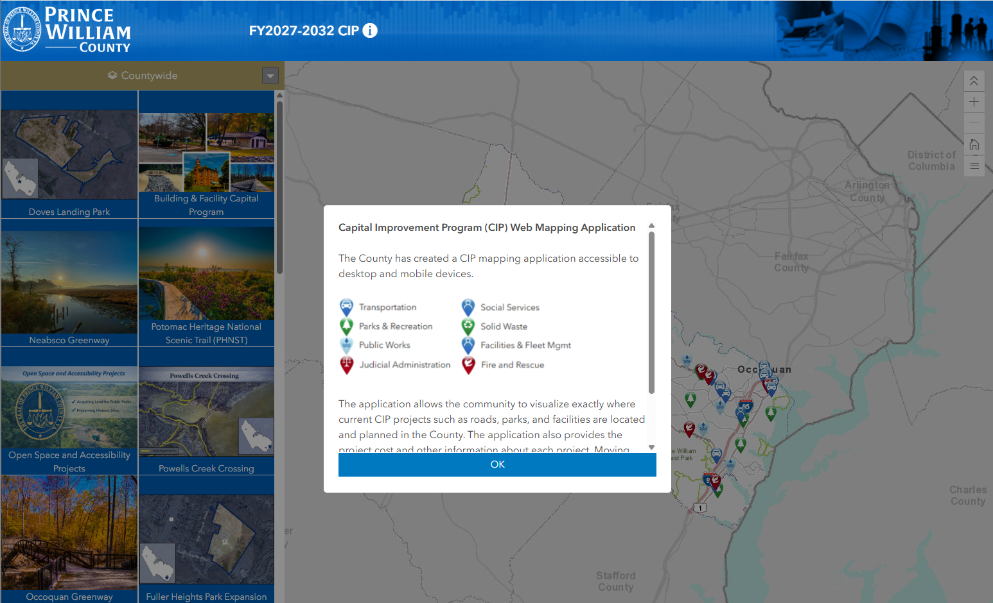Click the Transportation legend label
The width and height of the screenshot is (993, 603).
coord(388,307)
